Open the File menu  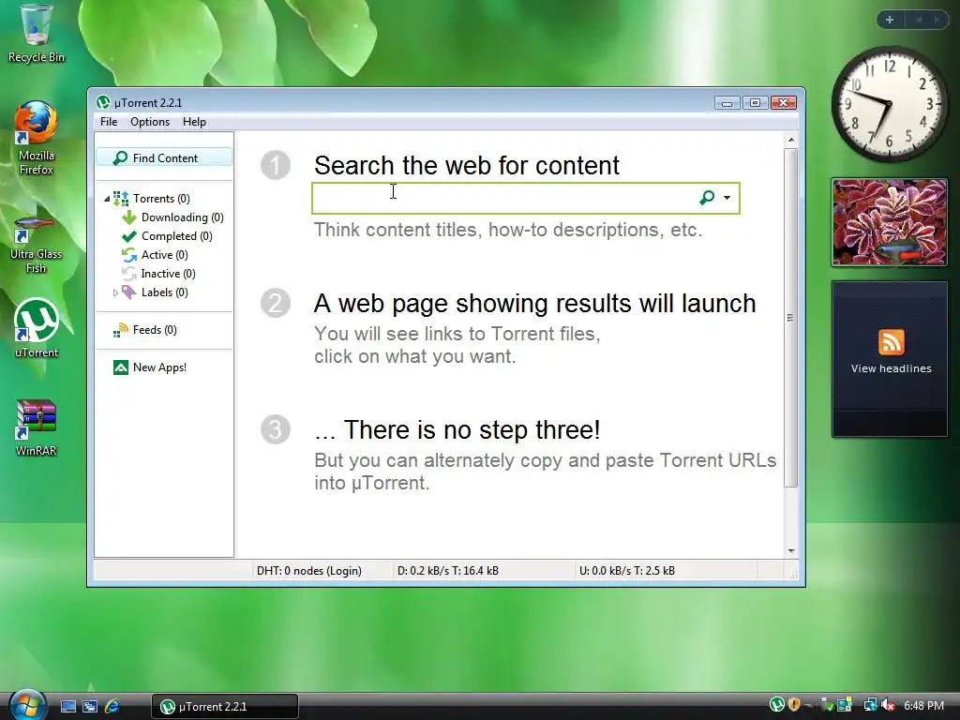(x=109, y=122)
